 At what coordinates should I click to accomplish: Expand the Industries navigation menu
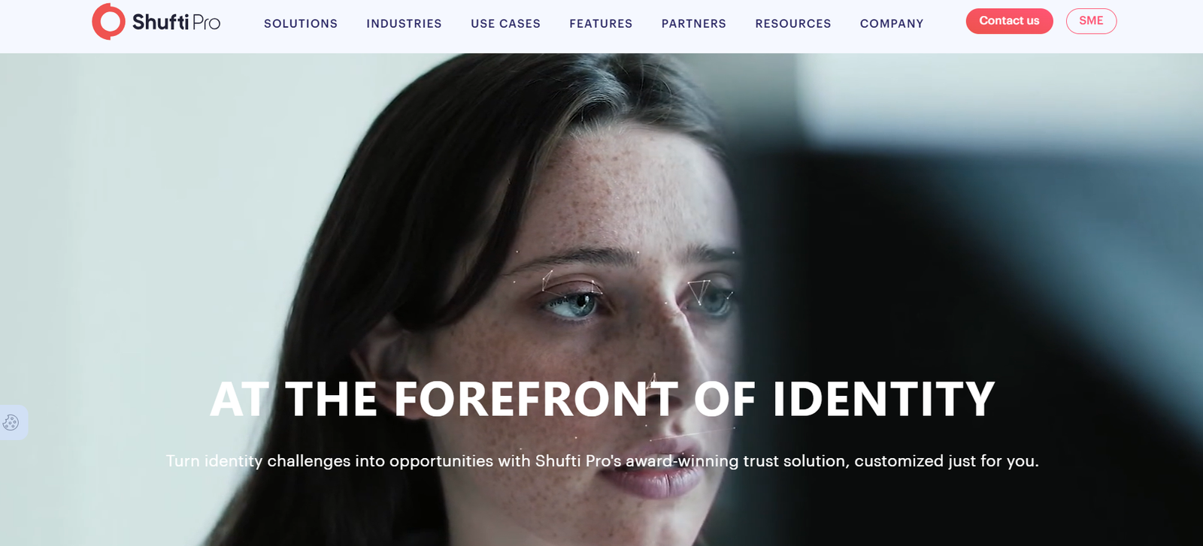point(404,24)
